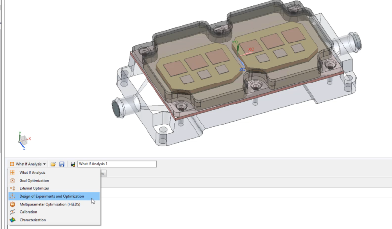The image size is (392, 229).
Task: Select the Characterization study type
Action: [x=32, y=220]
